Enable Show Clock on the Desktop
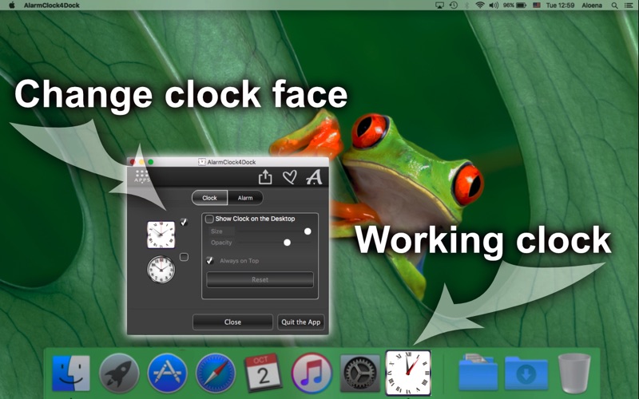This screenshot has height=399, width=639. [209, 219]
